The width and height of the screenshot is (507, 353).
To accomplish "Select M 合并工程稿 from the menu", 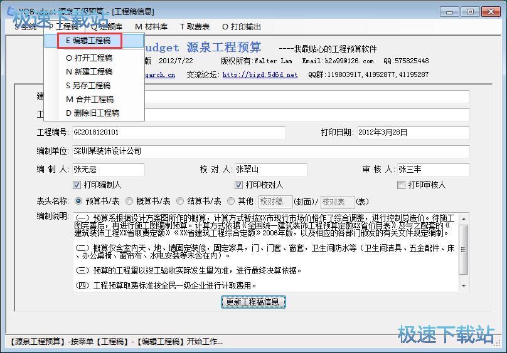I will coord(90,99).
